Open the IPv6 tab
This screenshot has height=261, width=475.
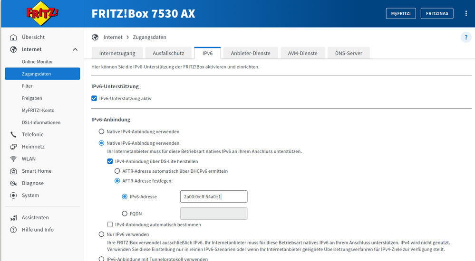[207, 53]
